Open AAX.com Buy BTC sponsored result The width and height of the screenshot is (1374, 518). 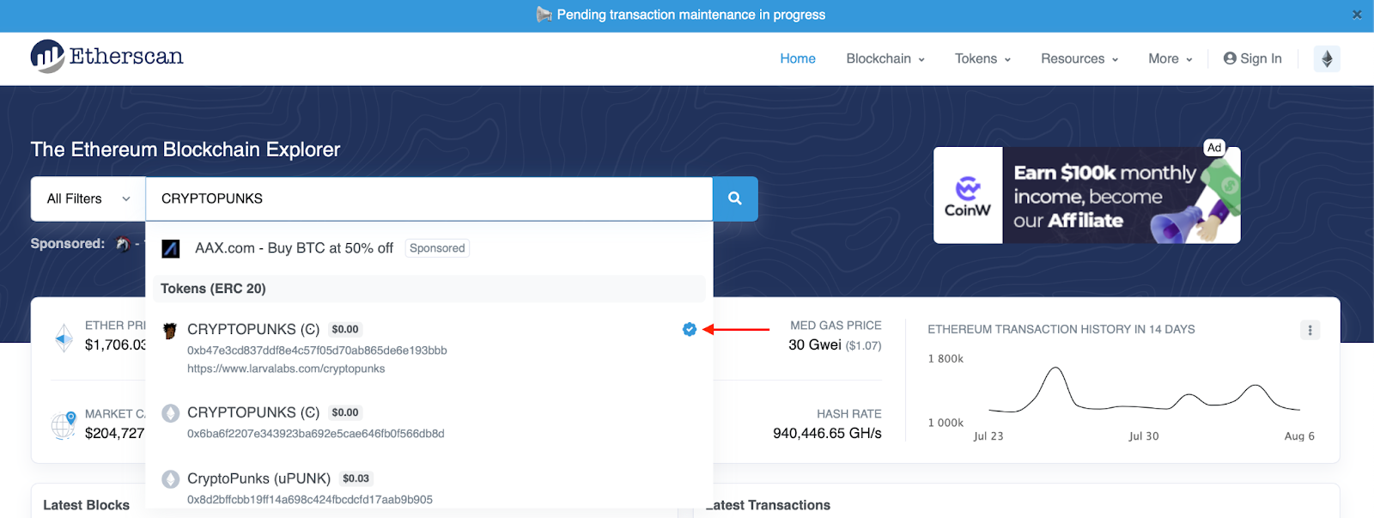tap(294, 248)
